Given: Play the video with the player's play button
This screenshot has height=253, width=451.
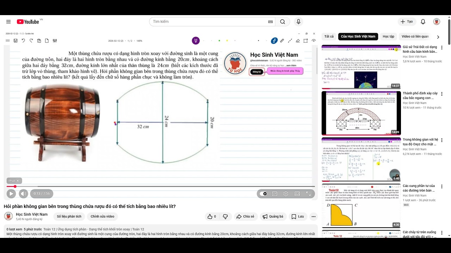Looking at the screenshot, I should pyautogui.click(x=11, y=194).
